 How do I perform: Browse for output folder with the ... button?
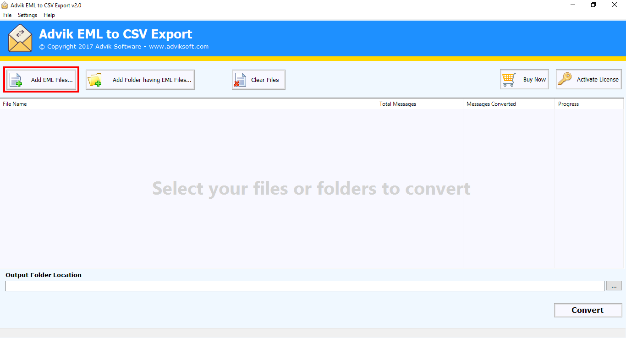(x=614, y=286)
